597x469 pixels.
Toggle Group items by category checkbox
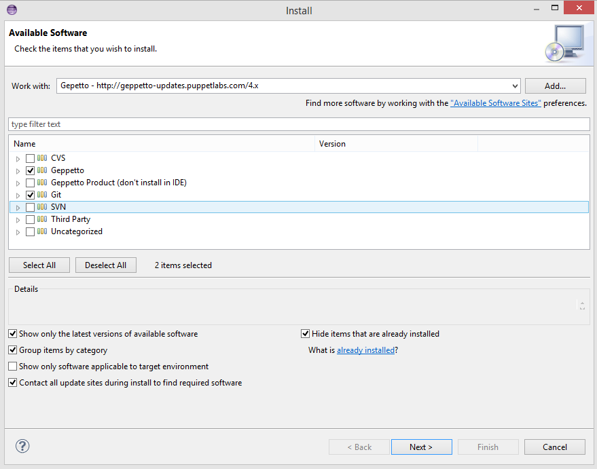tap(12, 350)
